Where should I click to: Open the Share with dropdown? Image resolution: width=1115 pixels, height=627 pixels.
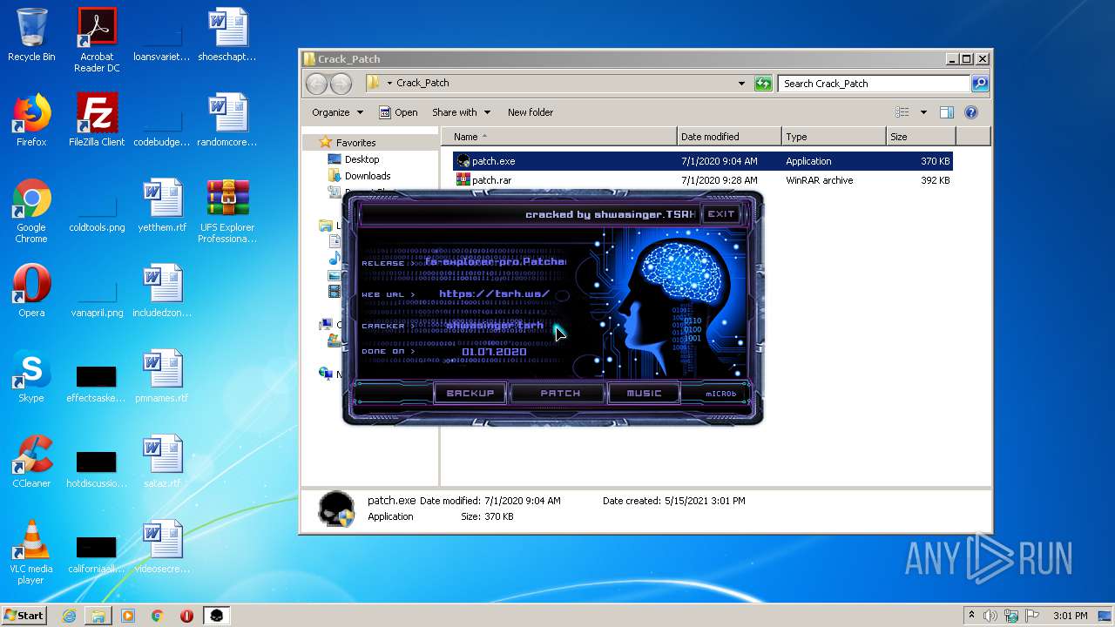click(x=462, y=112)
